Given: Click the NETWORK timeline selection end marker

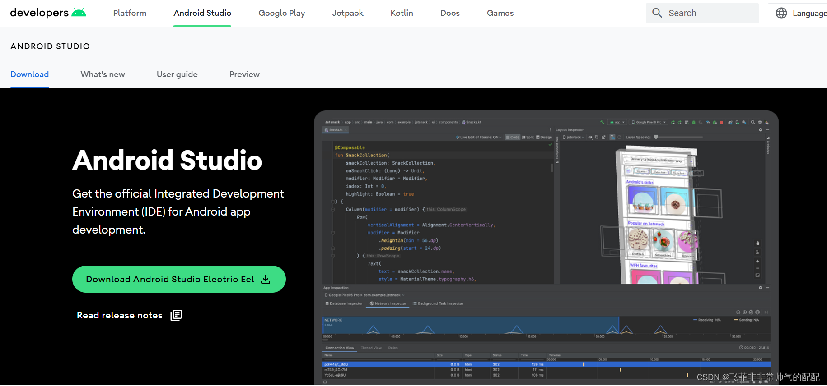Looking at the screenshot, I should pyautogui.click(x=619, y=325).
